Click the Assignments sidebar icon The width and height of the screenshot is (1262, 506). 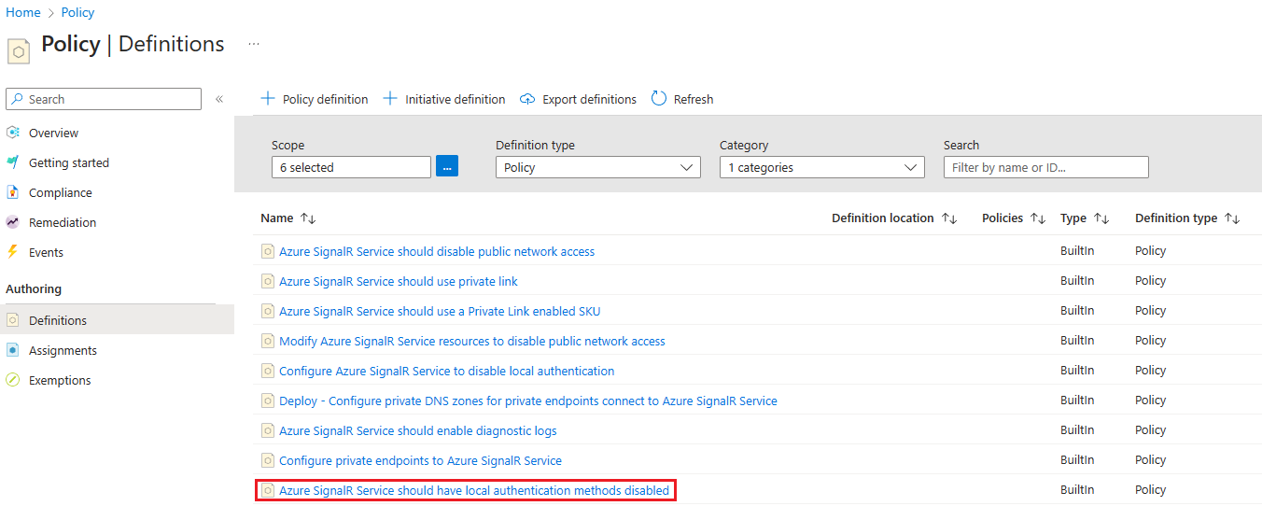point(13,350)
